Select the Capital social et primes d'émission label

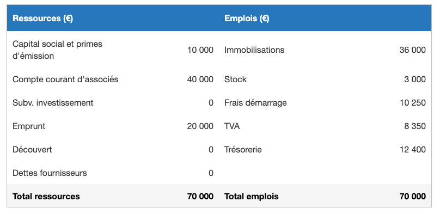58,50
